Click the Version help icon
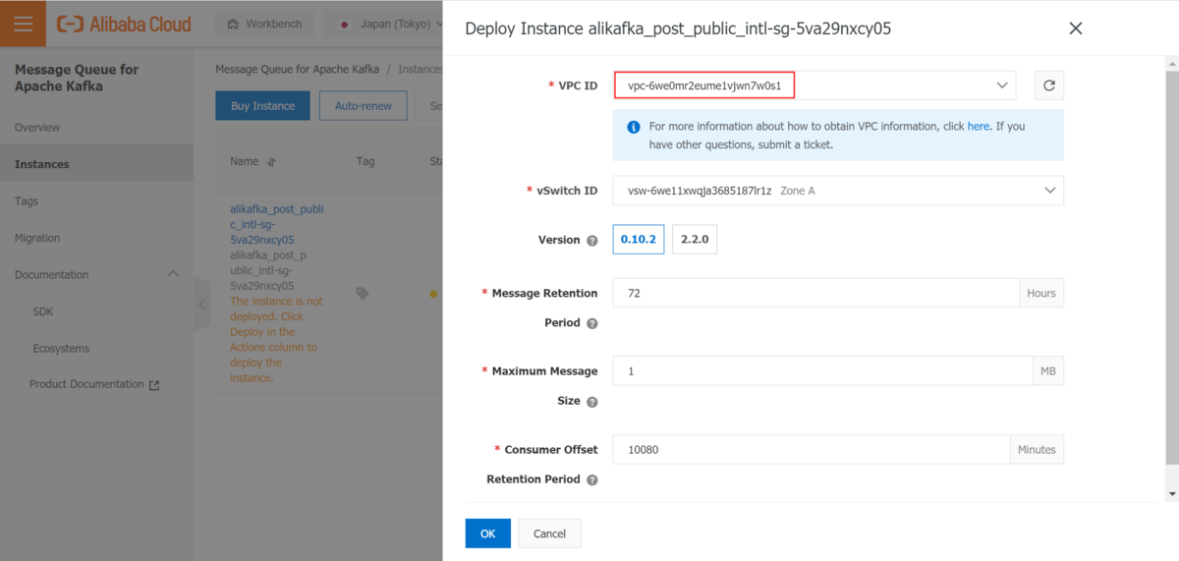This screenshot has height=561, width=1179. [x=592, y=241]
